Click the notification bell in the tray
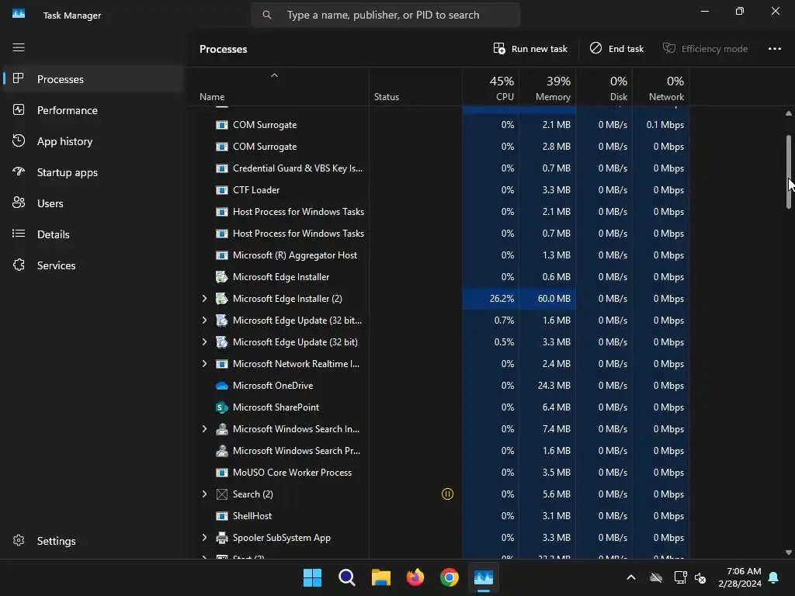795x596 pixels. 774,577
